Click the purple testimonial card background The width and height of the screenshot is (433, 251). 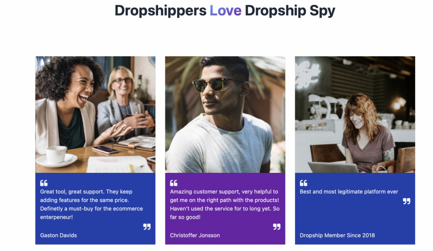coord(225,208)
